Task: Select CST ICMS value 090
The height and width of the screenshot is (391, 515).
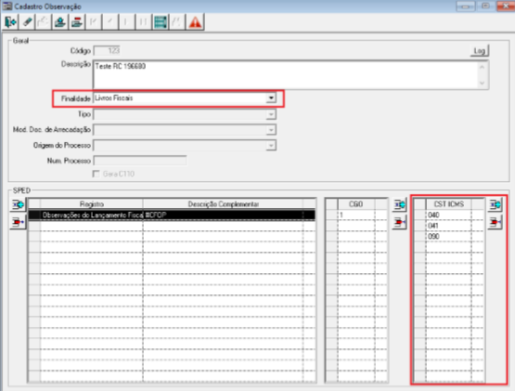Action: coord(449,237)
